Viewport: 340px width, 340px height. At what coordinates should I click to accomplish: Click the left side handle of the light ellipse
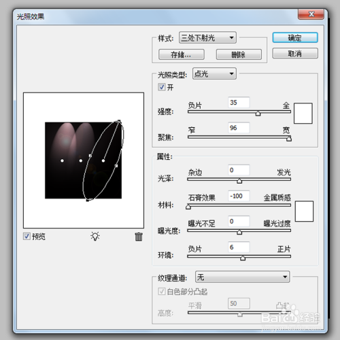pyautogui.click(x=90, y=156)
